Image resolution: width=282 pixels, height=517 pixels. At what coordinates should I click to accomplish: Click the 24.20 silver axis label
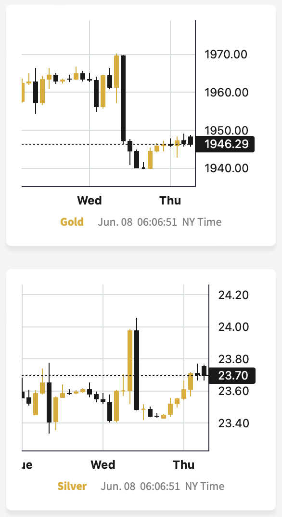point(233,295)
